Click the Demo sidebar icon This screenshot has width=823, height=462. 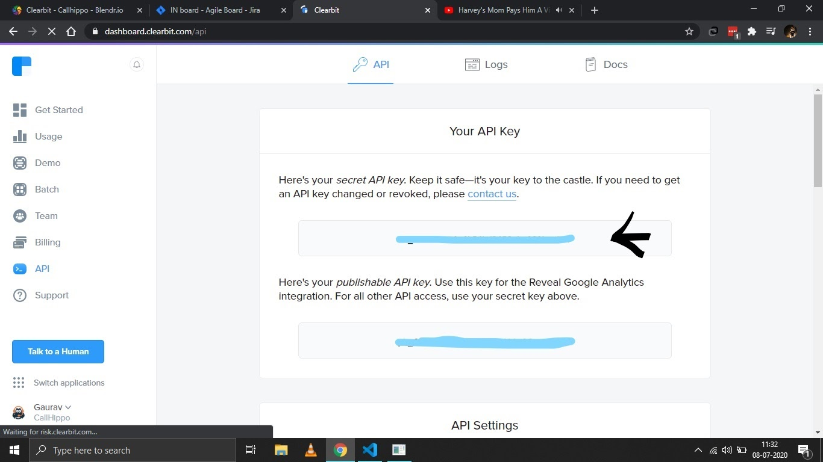(x=20, y=163)
